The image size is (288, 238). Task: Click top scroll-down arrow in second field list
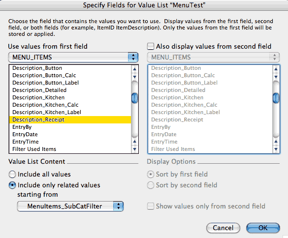point(276,77)
